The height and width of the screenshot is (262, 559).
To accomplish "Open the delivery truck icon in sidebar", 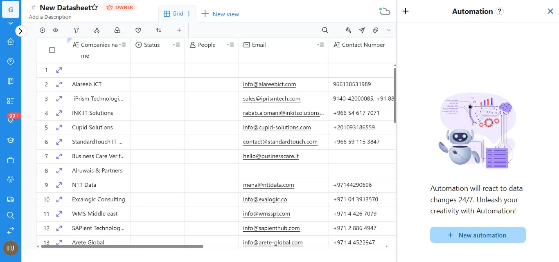I will pyautogui.click(x=11, y=199).
